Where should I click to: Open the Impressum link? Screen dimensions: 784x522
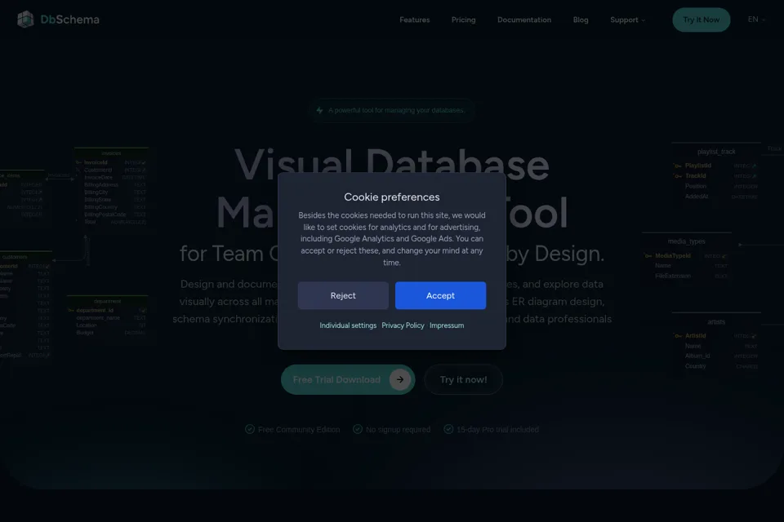447,325
